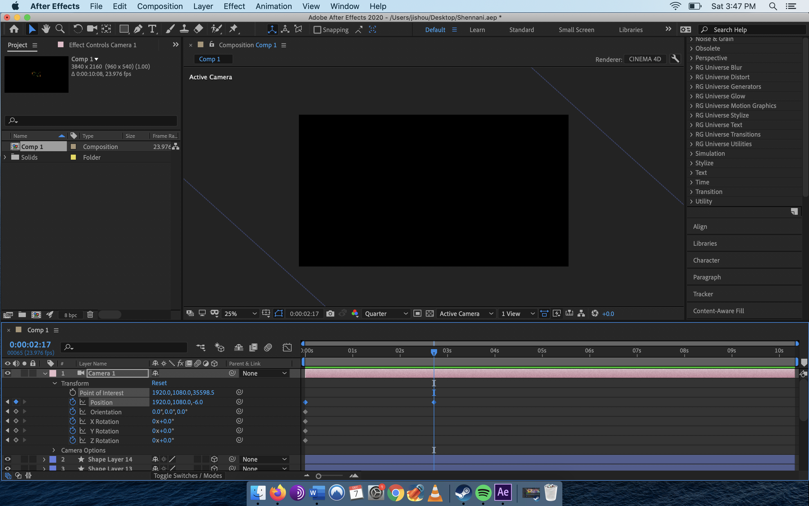809x506 pixels.
Task: Select the Zoom tool
Action: coord(60,29)
